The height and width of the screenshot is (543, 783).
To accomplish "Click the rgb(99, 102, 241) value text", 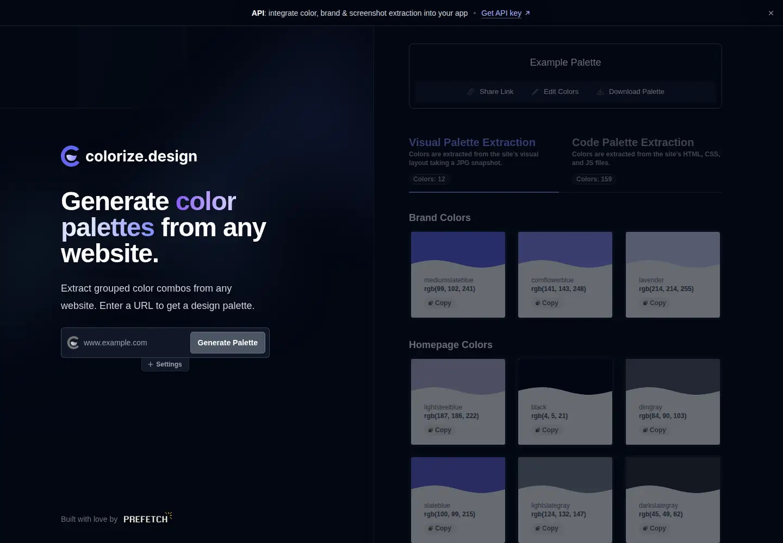I will [450, 289].
